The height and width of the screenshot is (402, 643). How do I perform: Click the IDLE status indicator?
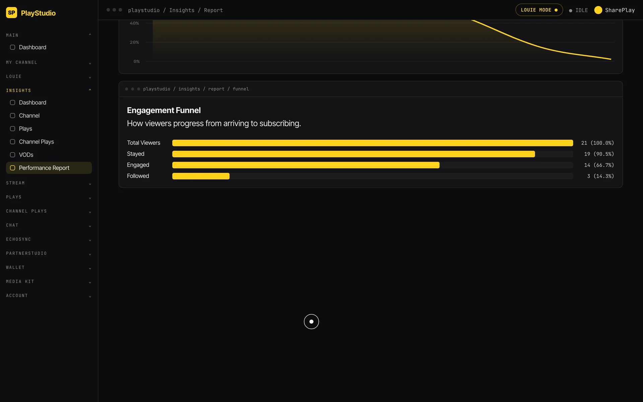coord(578,10)
